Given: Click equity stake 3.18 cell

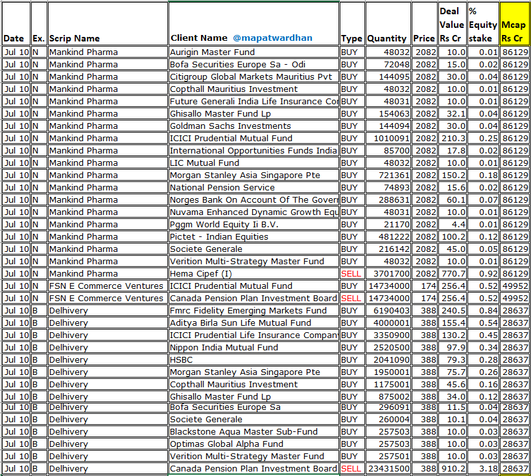Looking at the screenshot, I should [x=483, y=469].
